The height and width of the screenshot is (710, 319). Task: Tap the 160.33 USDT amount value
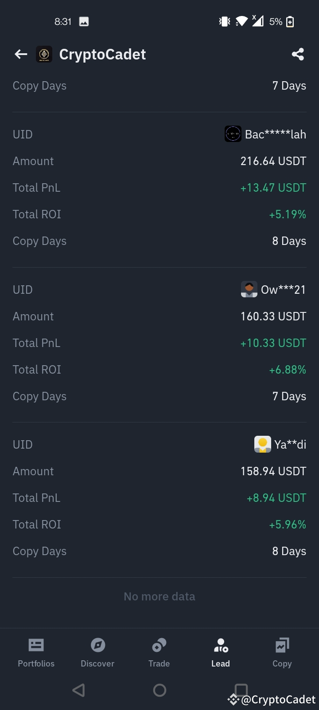(273, 316)
